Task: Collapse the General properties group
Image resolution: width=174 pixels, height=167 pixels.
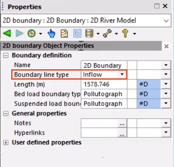Action: [6, 114]
